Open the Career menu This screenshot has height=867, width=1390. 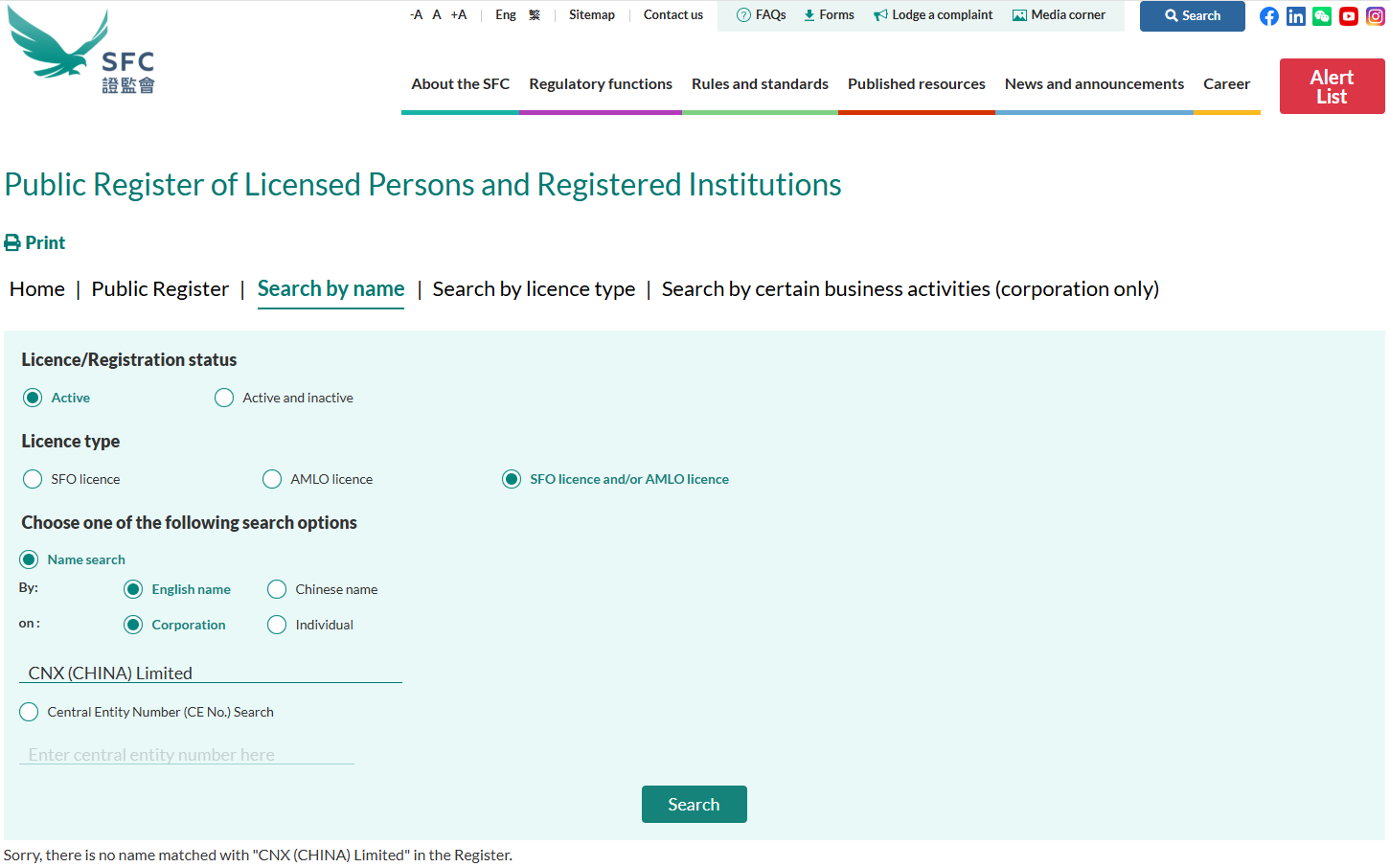1227,84
